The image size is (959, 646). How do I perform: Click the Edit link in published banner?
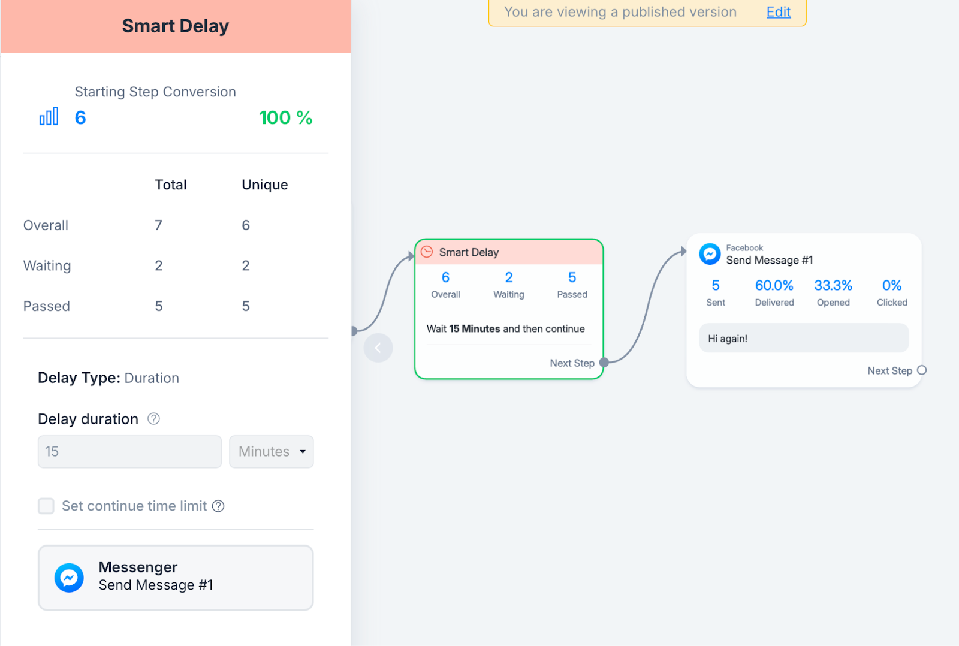pyautogui.click(x=778, y=12)
